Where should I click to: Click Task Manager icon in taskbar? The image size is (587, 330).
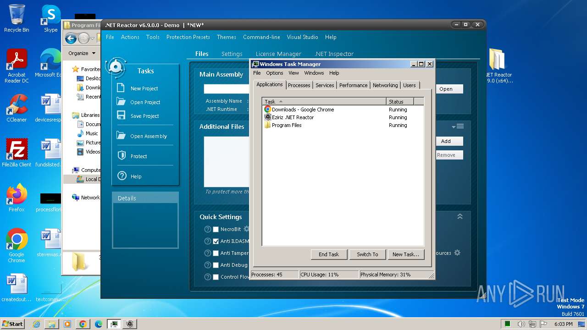114,324
